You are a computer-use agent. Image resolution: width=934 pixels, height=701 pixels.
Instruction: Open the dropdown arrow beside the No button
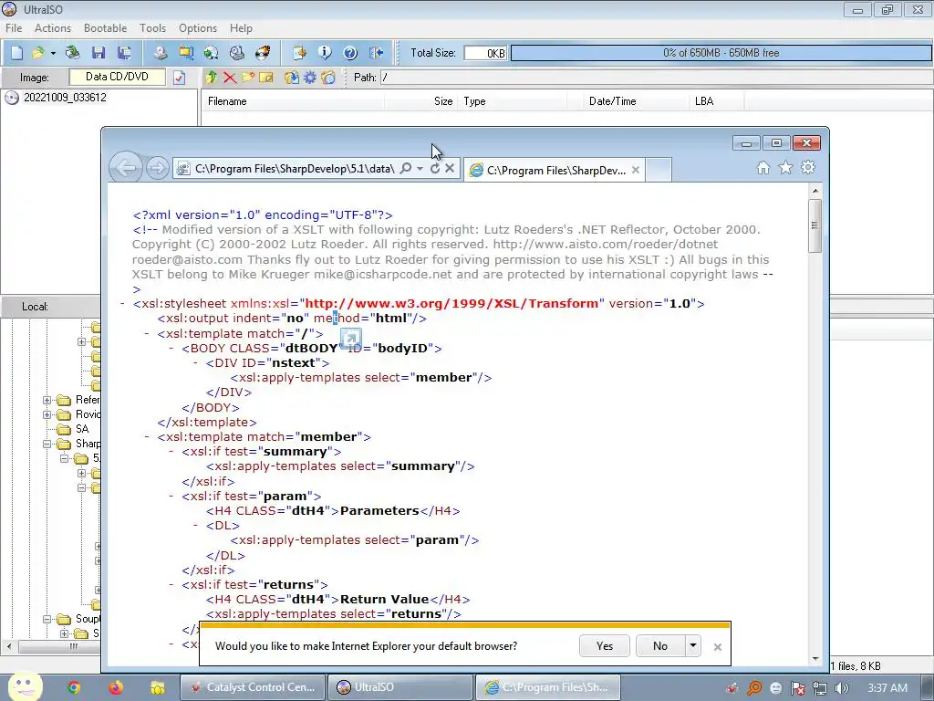tap(693, 646)
